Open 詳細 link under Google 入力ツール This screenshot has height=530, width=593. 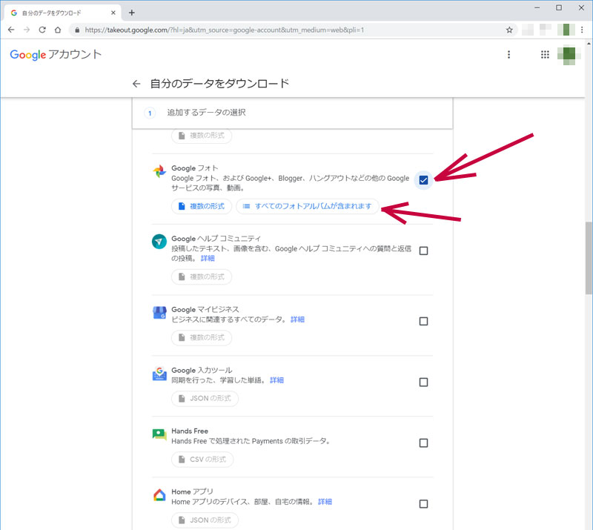[276, 380]
